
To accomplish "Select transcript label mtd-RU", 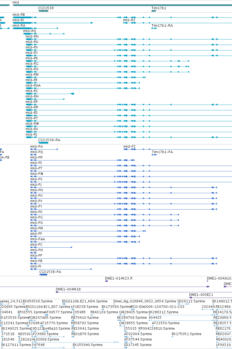I will click(32, 42).
